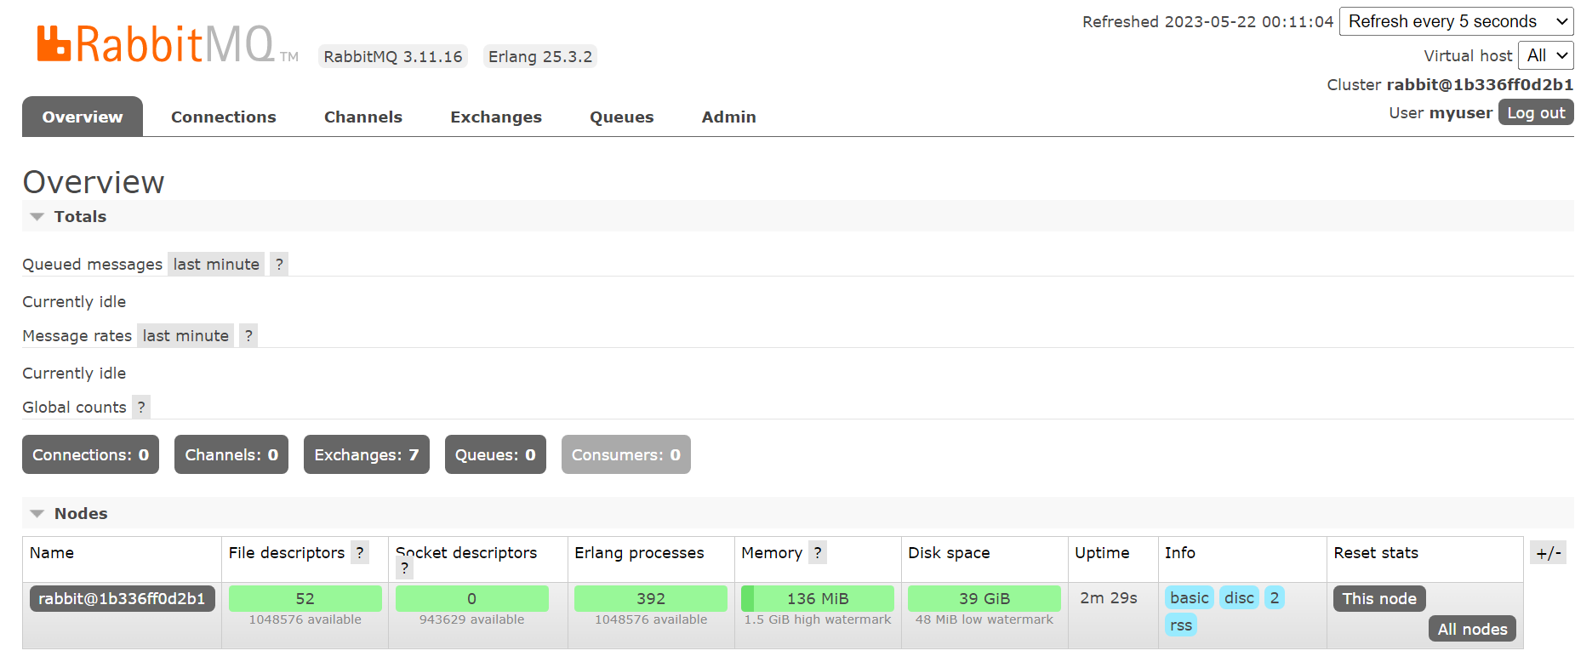Click the 'basic' info tag

tap(1190, 597)
